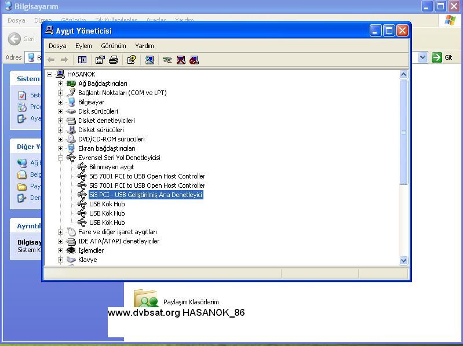The width and height of the screenshot is (463, 346).
Task: Open the Yardım menu in Aygıt Yöneticisi
Action: (x=144, y=46)
